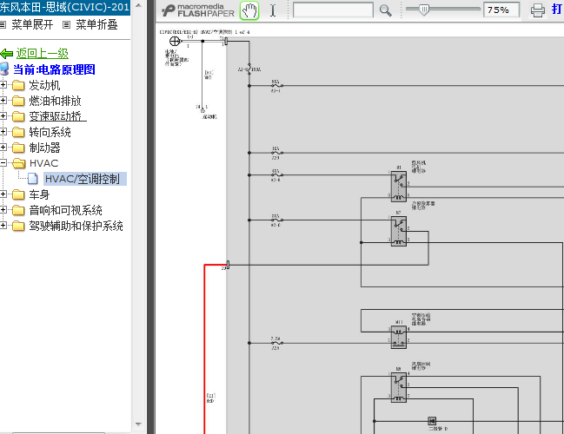Select the hand pan tool
The image size is (564, 434).
tap(249, 10)
